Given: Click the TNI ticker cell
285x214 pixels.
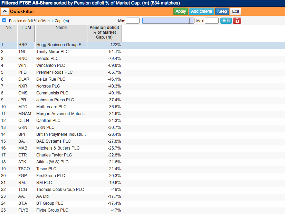Looking at the screenshot, I should coord(26,52).
